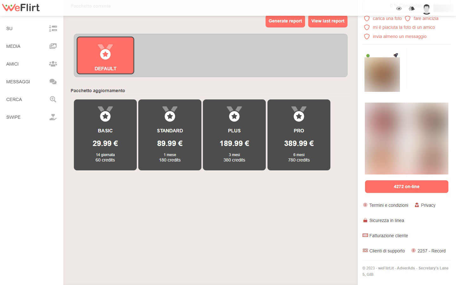Open Fatturazione cliente link
Screen dimensions: 456x285
(x=389, y=236)
